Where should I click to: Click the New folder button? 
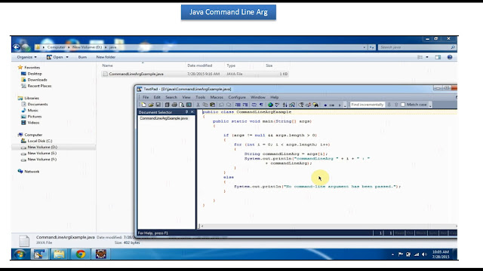pyautogui.click(x=106, y=57)
